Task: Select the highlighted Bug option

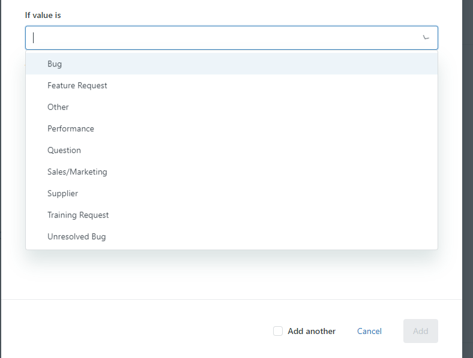Action: tap(55, 64)
